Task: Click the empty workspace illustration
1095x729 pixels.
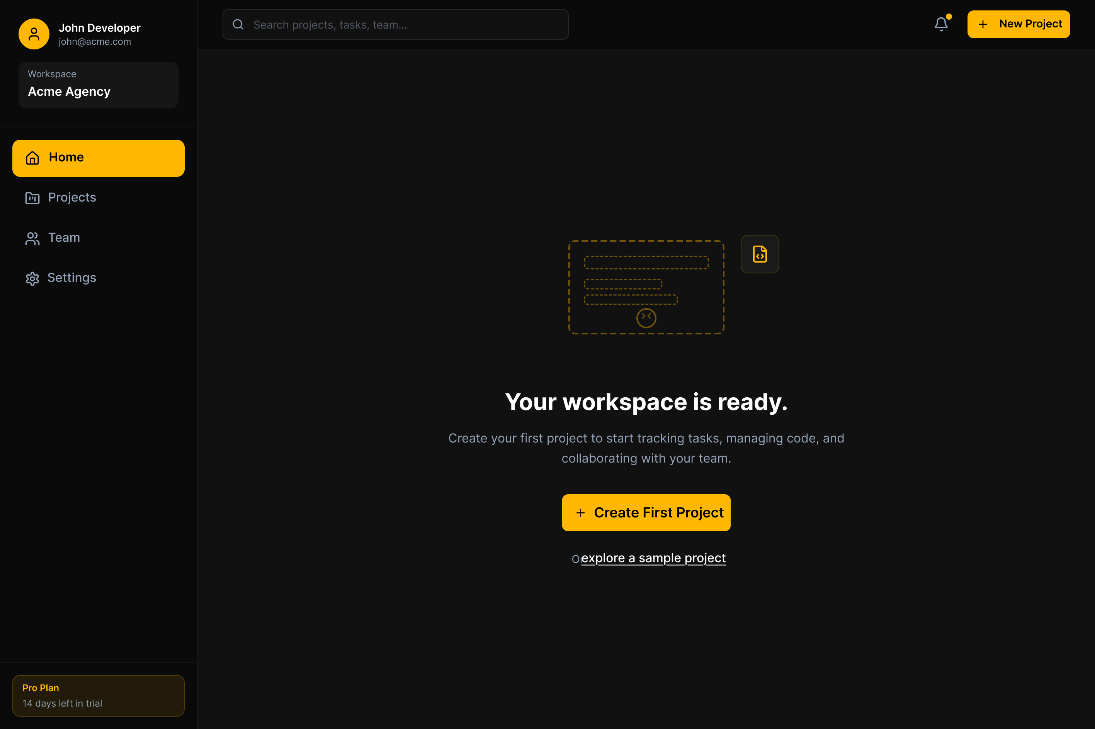Action: pos(646,287)
